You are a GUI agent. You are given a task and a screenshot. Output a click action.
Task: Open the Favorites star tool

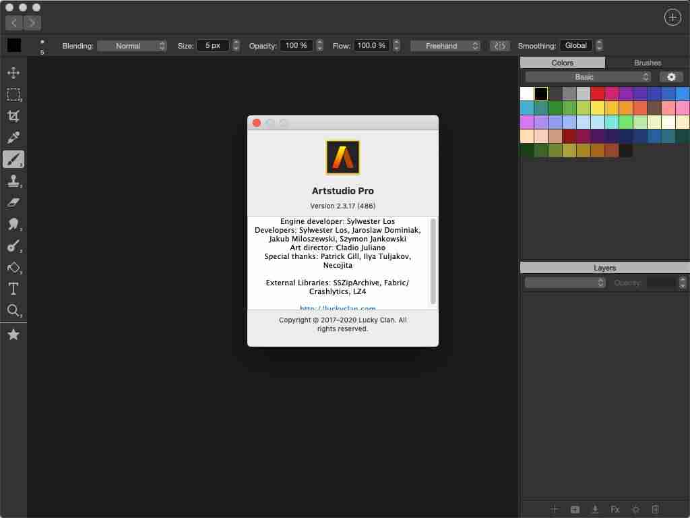(13, 335)
